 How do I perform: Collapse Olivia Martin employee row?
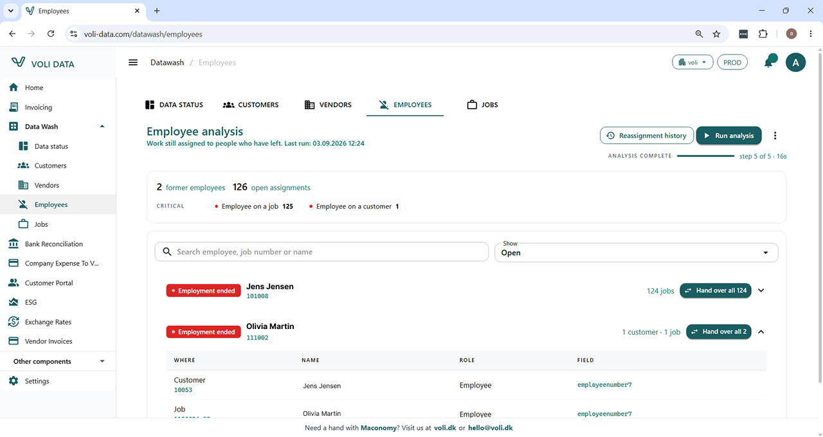point(761,332)
